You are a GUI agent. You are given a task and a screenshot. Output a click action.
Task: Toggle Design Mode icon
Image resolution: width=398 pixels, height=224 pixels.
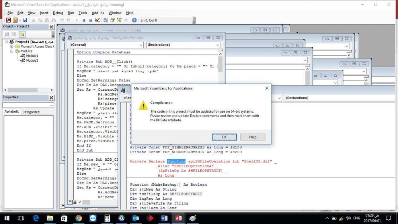pyautogui.click(x=97, y=20)
